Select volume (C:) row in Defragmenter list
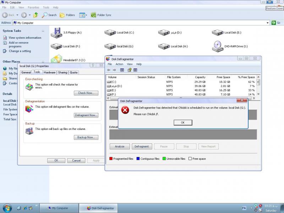Image resolution: width=284 pixels, height=213 pixels. click(x=181, y=82)
